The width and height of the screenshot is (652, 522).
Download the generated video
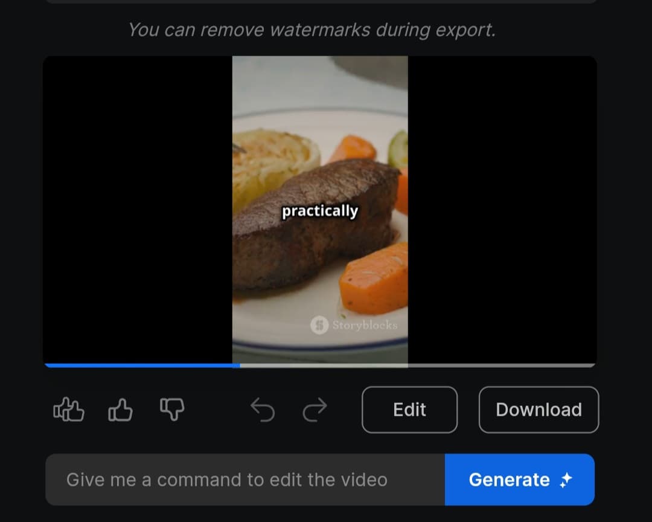pos(539,410)
